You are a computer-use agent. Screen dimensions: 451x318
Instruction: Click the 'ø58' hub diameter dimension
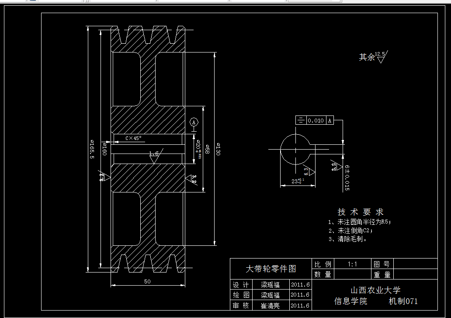[208, 149]
